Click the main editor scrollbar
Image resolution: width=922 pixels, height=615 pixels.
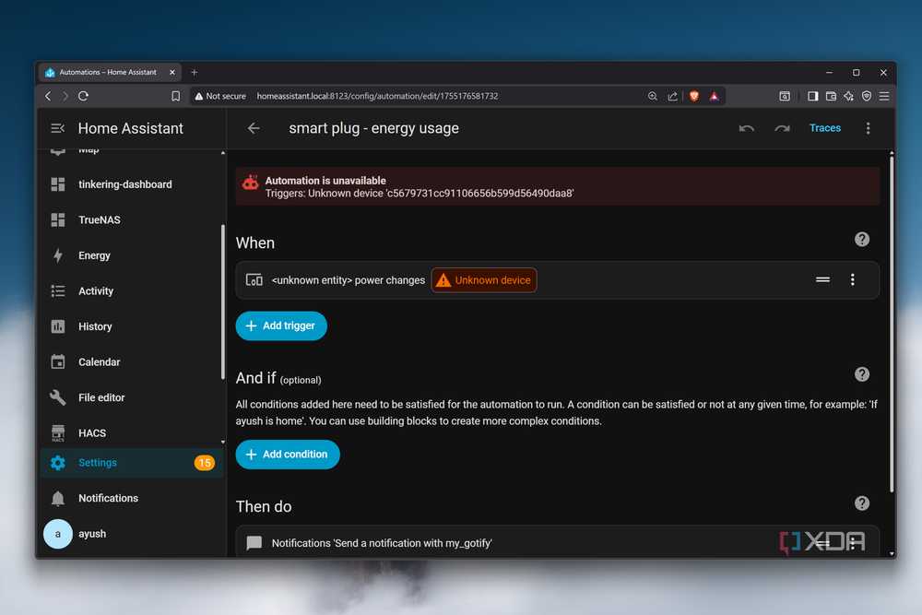(892, 324)
